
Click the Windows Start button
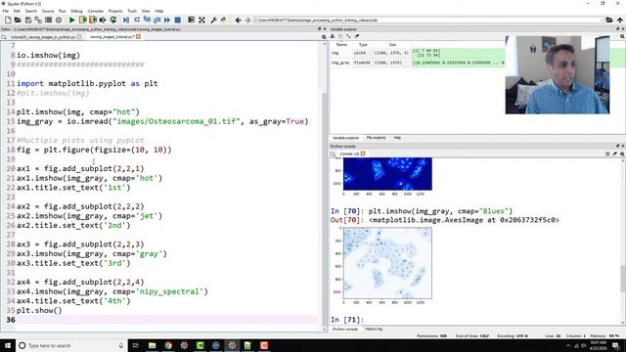pyautogui.click(x=8, y=345)
